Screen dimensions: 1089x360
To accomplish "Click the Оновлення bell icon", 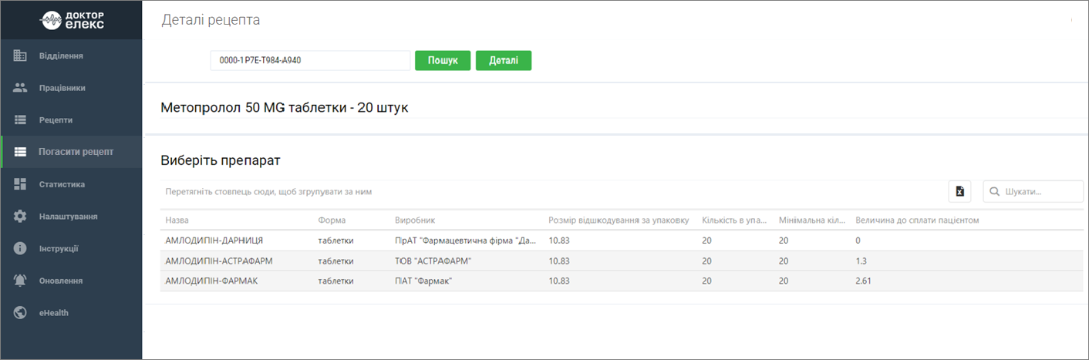I will (x=21, y=281).
